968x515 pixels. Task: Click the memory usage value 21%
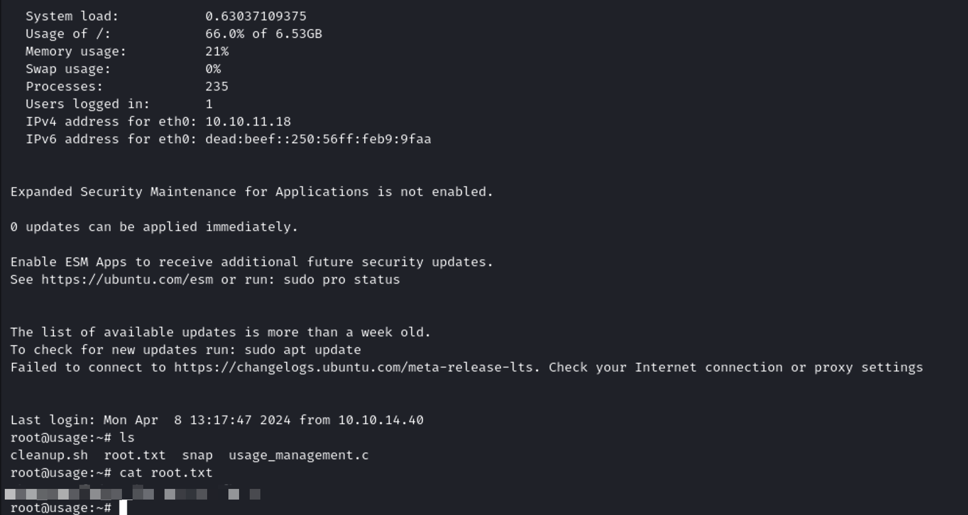(217, 52)
